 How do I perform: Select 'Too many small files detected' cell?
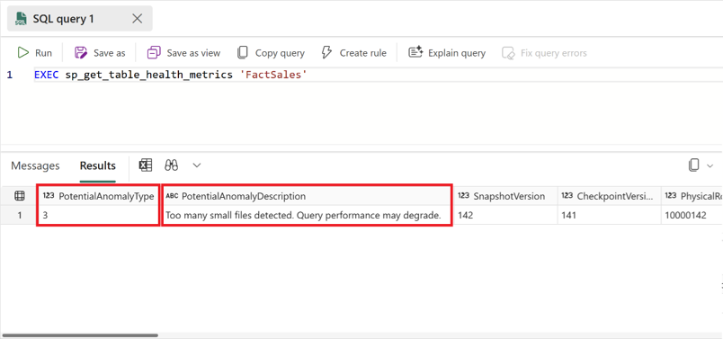(307, 215)
